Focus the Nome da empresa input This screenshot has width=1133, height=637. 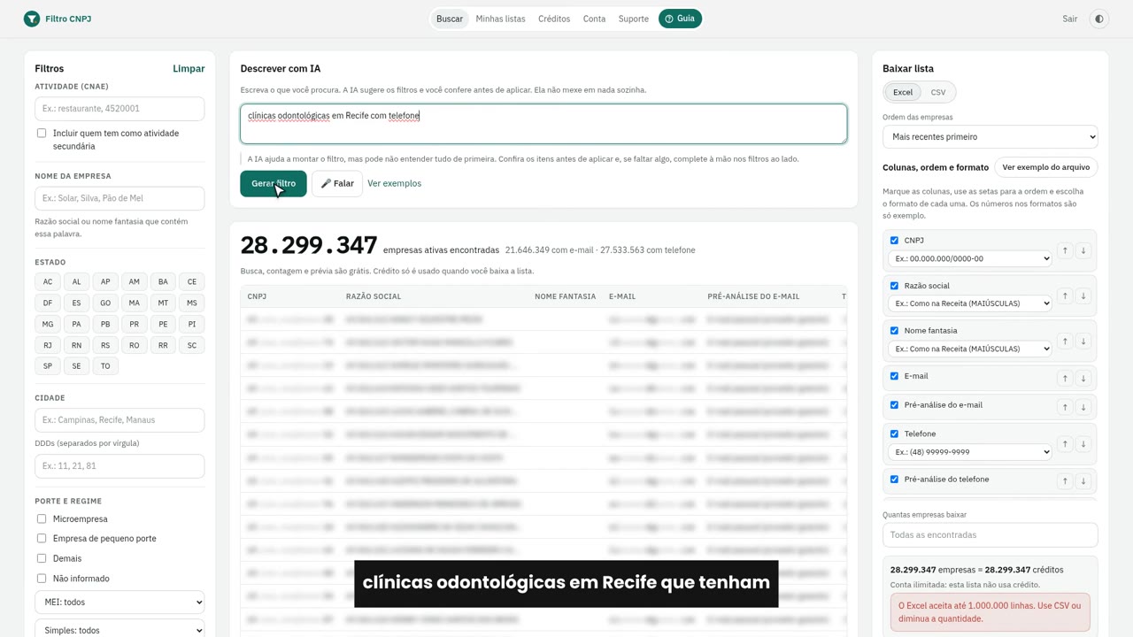119,198
